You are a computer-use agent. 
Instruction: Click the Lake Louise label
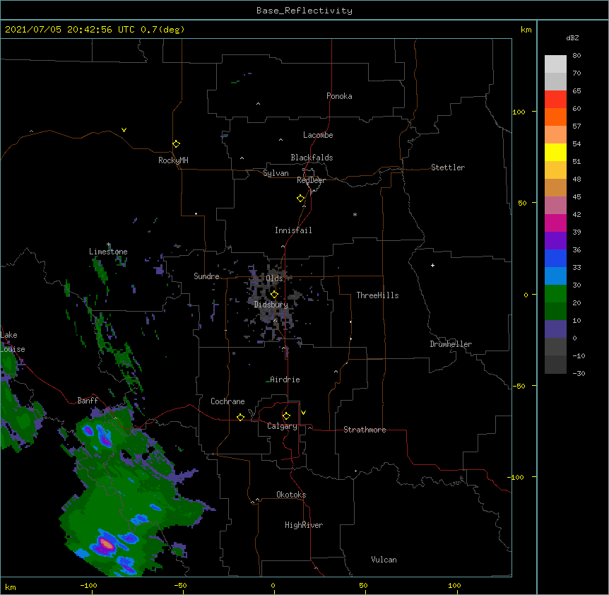tap(13, 342)
